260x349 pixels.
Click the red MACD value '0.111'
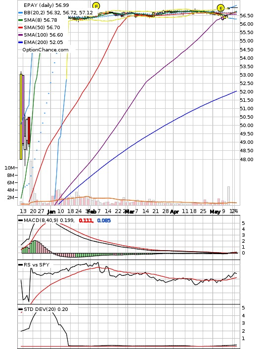pyautogui.click(x=86, y=220)
